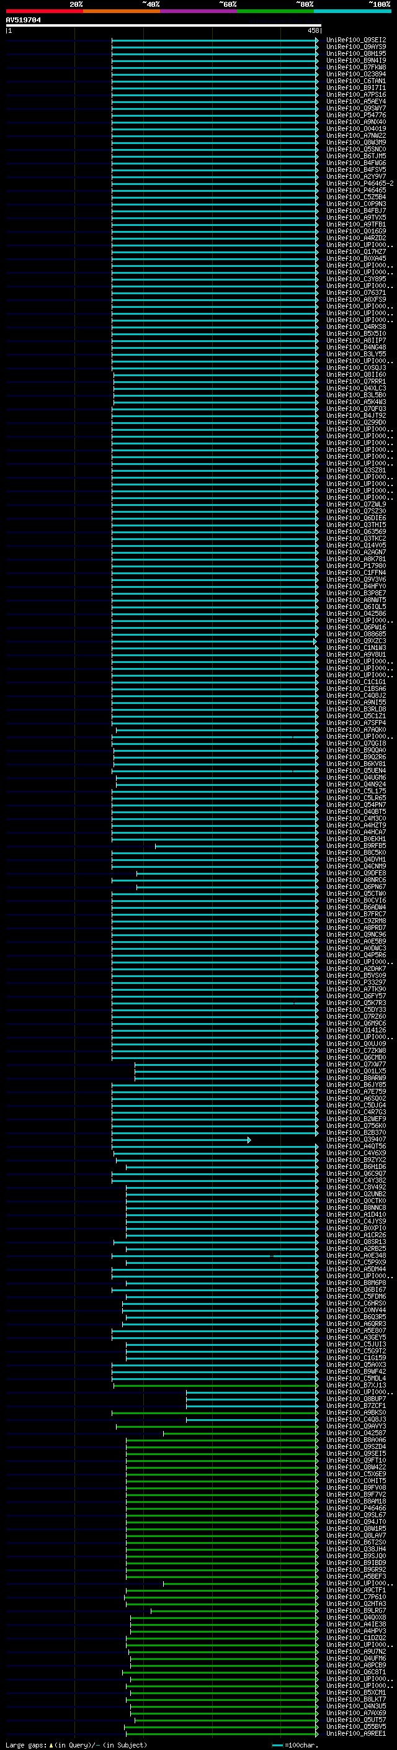Select hit UniRef100_Q8W3M9
The image size is (397, 1750).
tap(356, 142)
